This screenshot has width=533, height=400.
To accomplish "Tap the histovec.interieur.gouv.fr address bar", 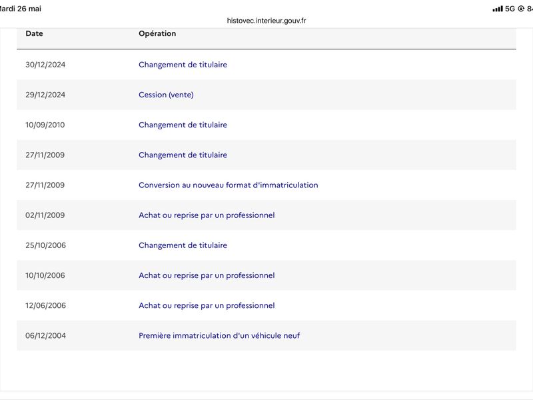I will [x=266, y=21].
